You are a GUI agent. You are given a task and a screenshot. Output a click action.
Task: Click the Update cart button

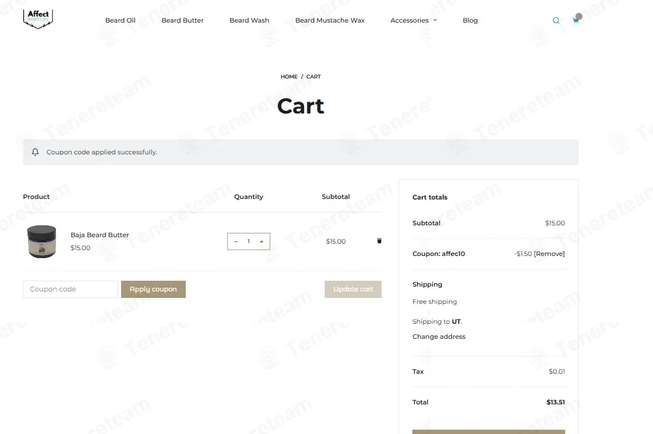[x=353, y=289]
